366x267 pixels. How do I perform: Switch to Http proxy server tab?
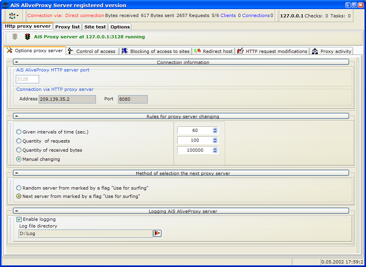[28, 26]
